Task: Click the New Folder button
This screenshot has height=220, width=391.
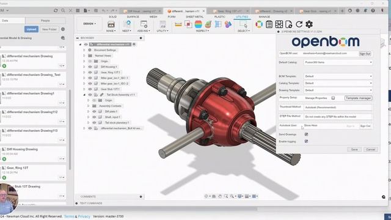Action: [49, 29]
